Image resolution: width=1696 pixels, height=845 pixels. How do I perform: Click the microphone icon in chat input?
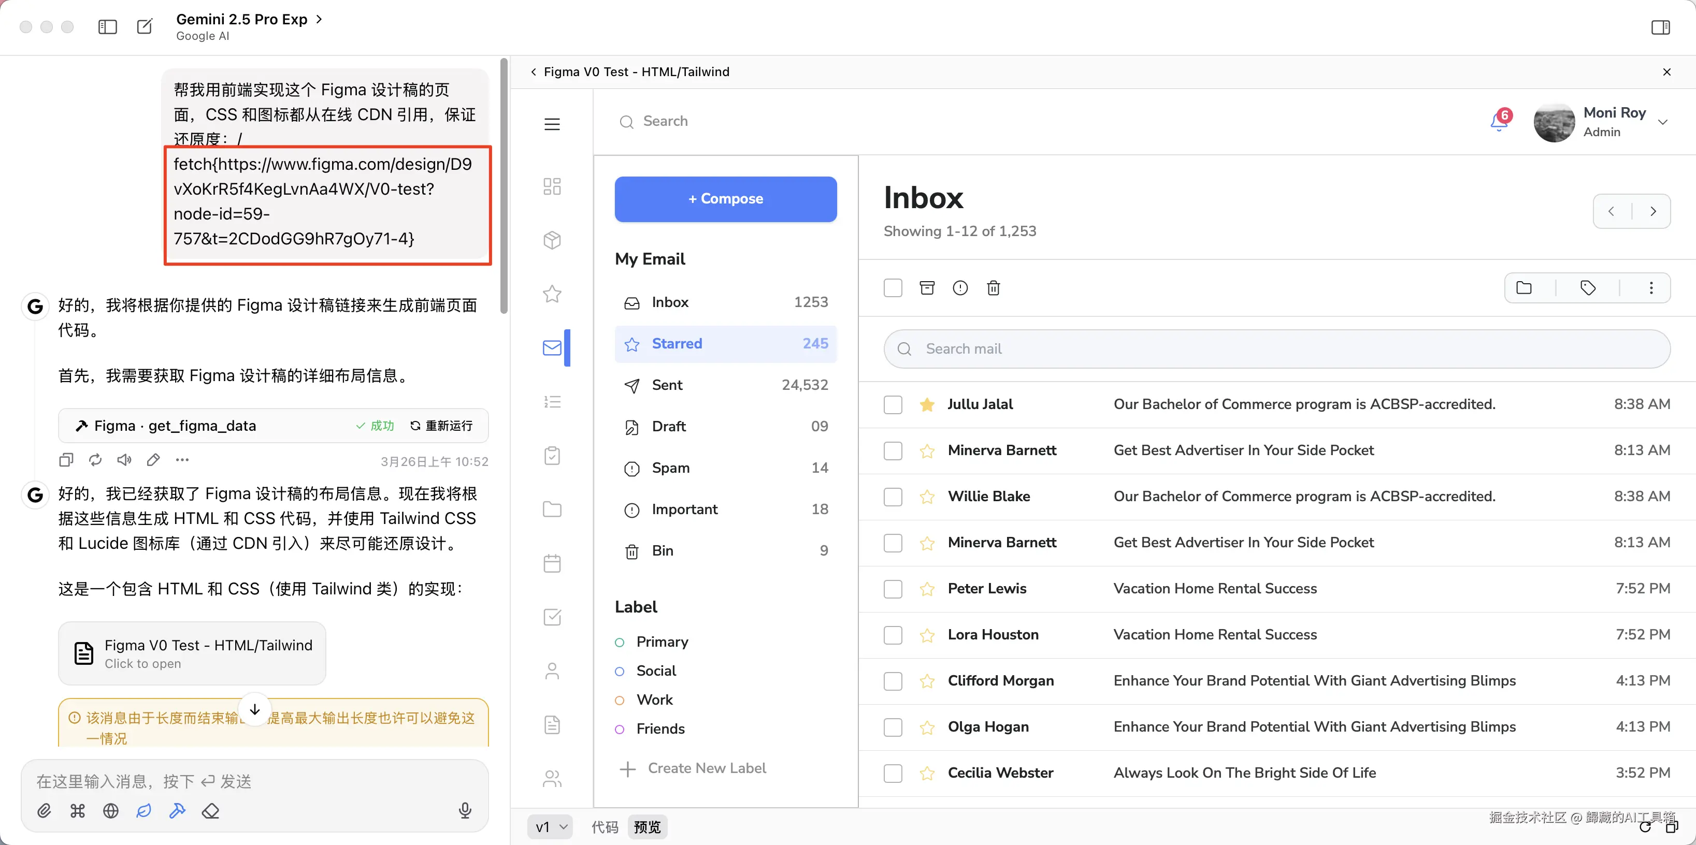coord(465,810)
